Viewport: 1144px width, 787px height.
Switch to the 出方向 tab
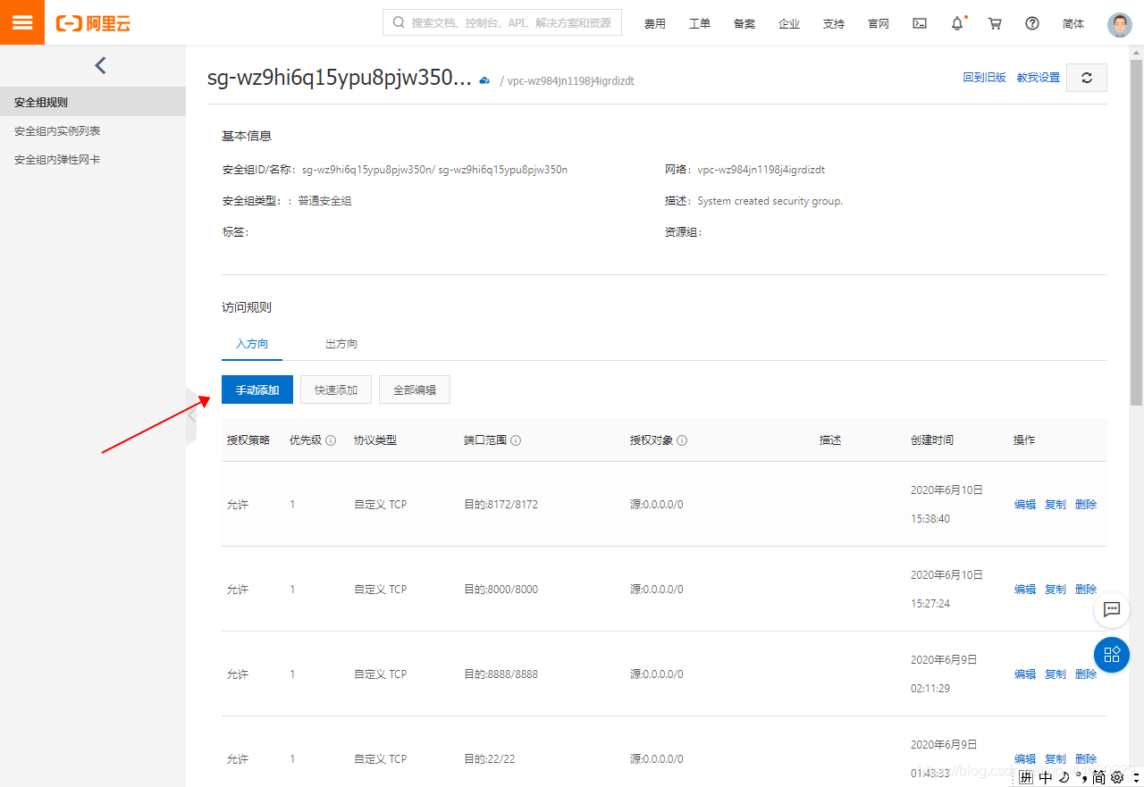point(341,344)
